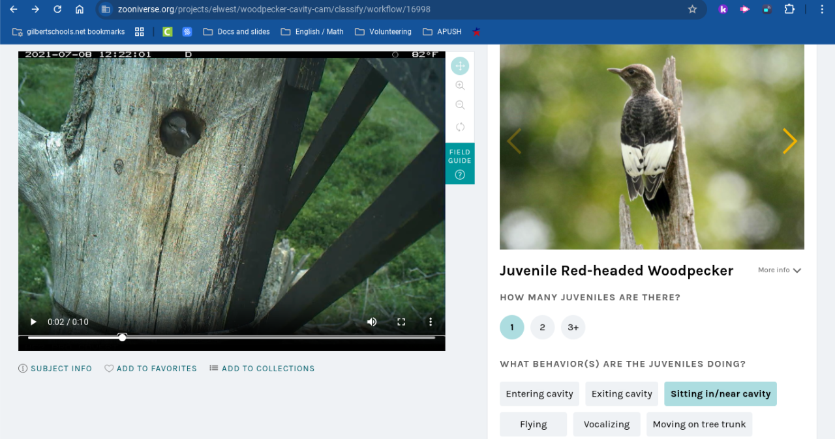Click the juvenile woodpecker example photo

pos(652,147)
